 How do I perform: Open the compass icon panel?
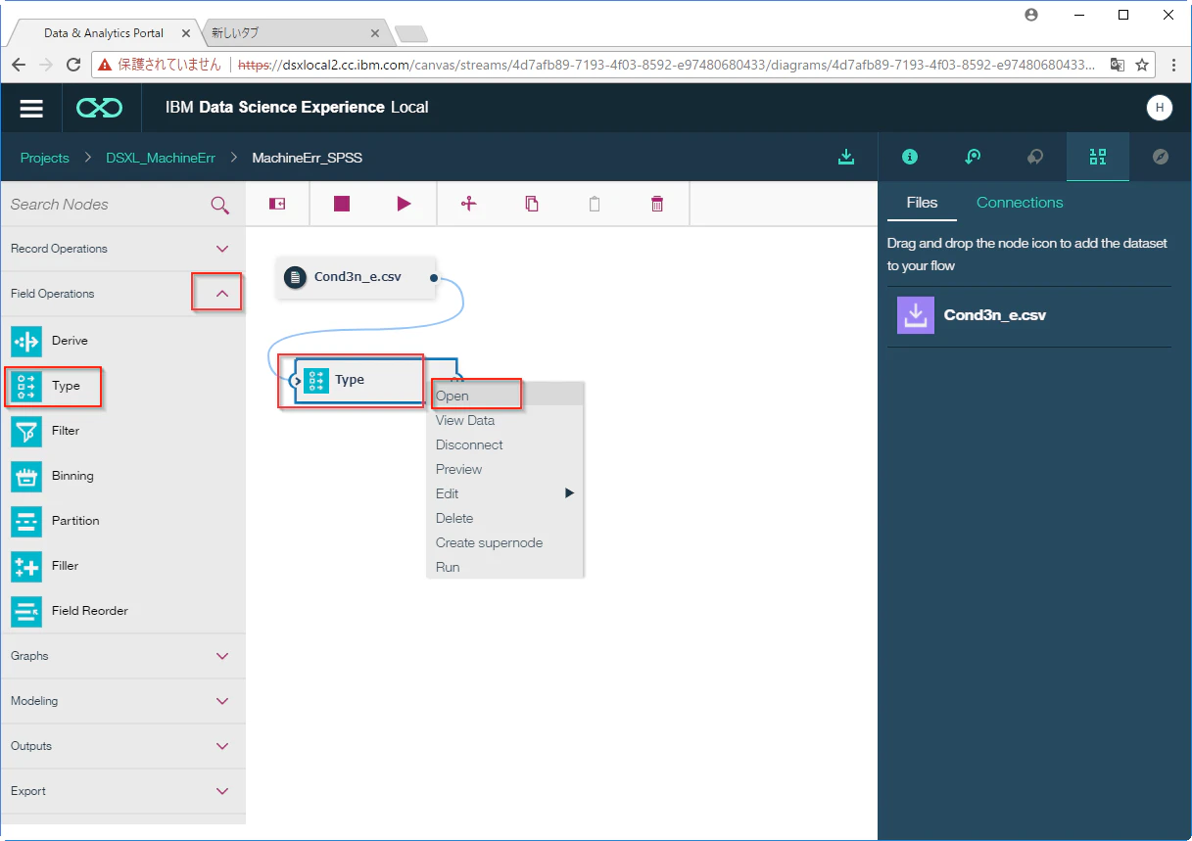[x=1161, y=157]
